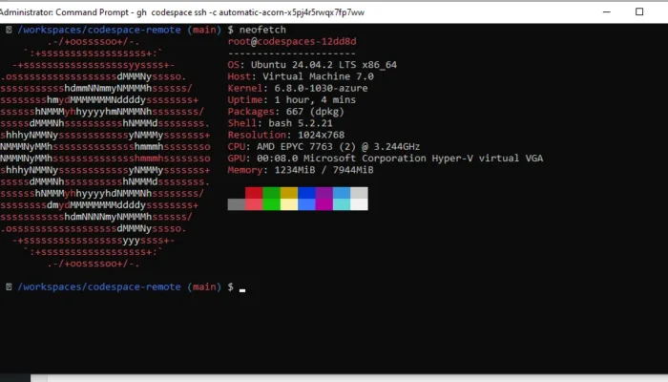Click the 'GPU: Microsoft Corporation Hyper-V' line
The width and height of the screenshot is (668, 382).
(x=386, y=159)
